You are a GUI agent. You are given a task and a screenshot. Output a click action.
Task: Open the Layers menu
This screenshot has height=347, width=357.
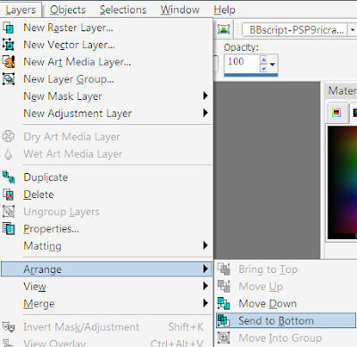pyautogui.click(x=21, y=10)
